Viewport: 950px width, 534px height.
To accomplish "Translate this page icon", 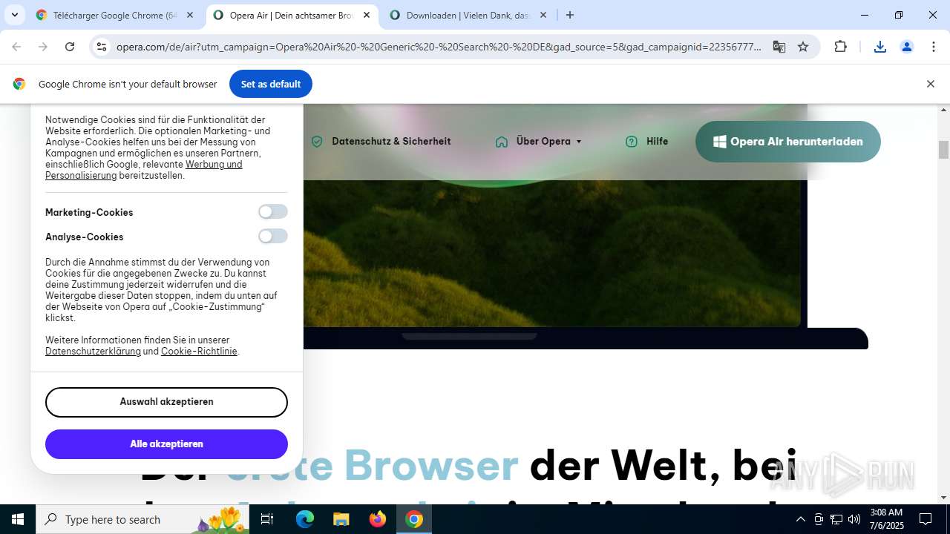I will (x=779, y=47).
